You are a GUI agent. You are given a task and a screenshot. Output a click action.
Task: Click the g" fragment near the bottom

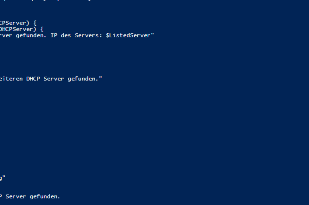pos(2,178)
